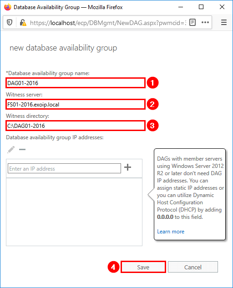Minimize the Firefox window
The height and width of the screenshot is (288, 233).
[x=181, y=7]
